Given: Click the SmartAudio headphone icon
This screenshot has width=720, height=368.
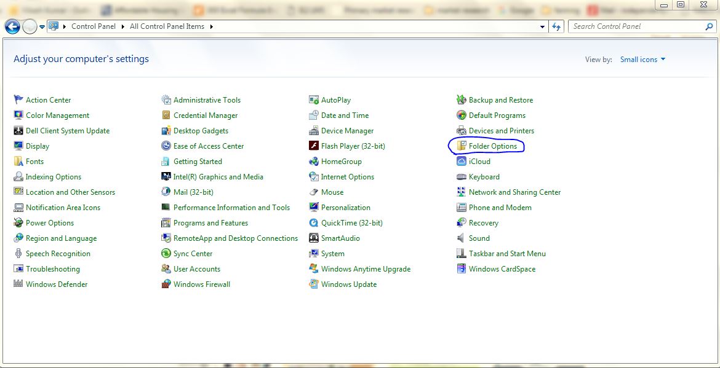Looking at the screenshot, I should (314, 238).
